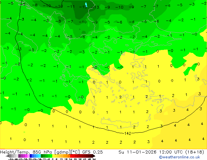
Task: Click the '-54' scale label
Action: pyautogui.click(x=11, y=159)
